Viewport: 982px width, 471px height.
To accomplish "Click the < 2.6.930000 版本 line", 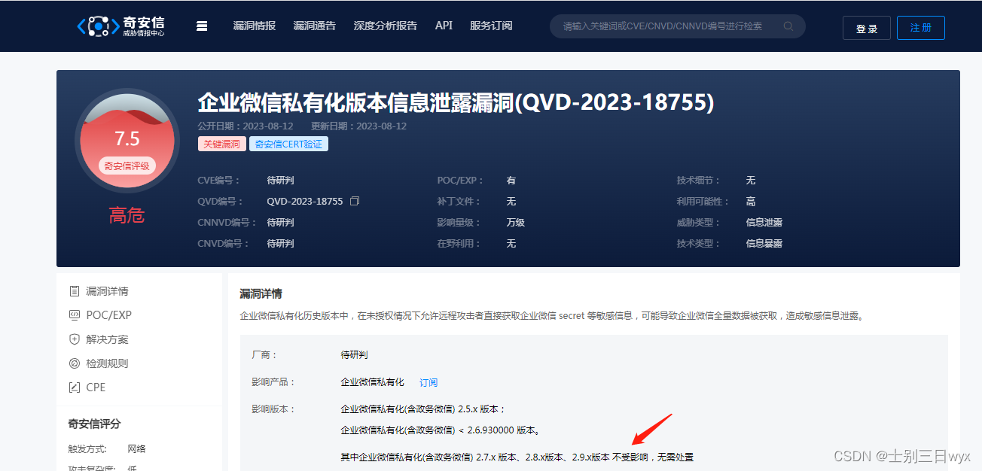I will pyautogui.click(x=441, y=430).
